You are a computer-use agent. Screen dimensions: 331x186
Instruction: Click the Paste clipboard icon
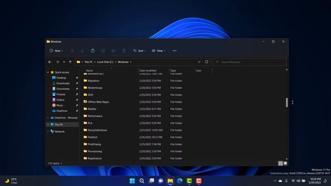[x=93, y=51]
